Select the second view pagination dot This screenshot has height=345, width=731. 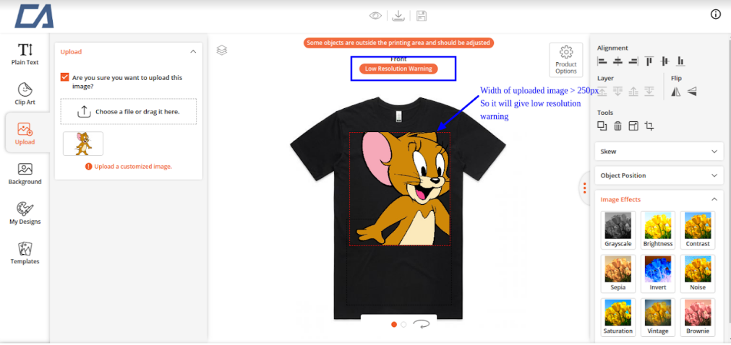click(404, 325)
